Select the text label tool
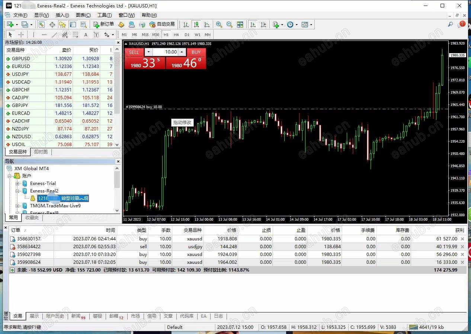Image resolution: width=471 pixels, height=334 pixels. click(96, 35)
